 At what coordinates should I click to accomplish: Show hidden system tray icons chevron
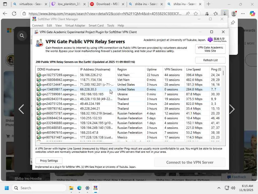tap(219, 188)
